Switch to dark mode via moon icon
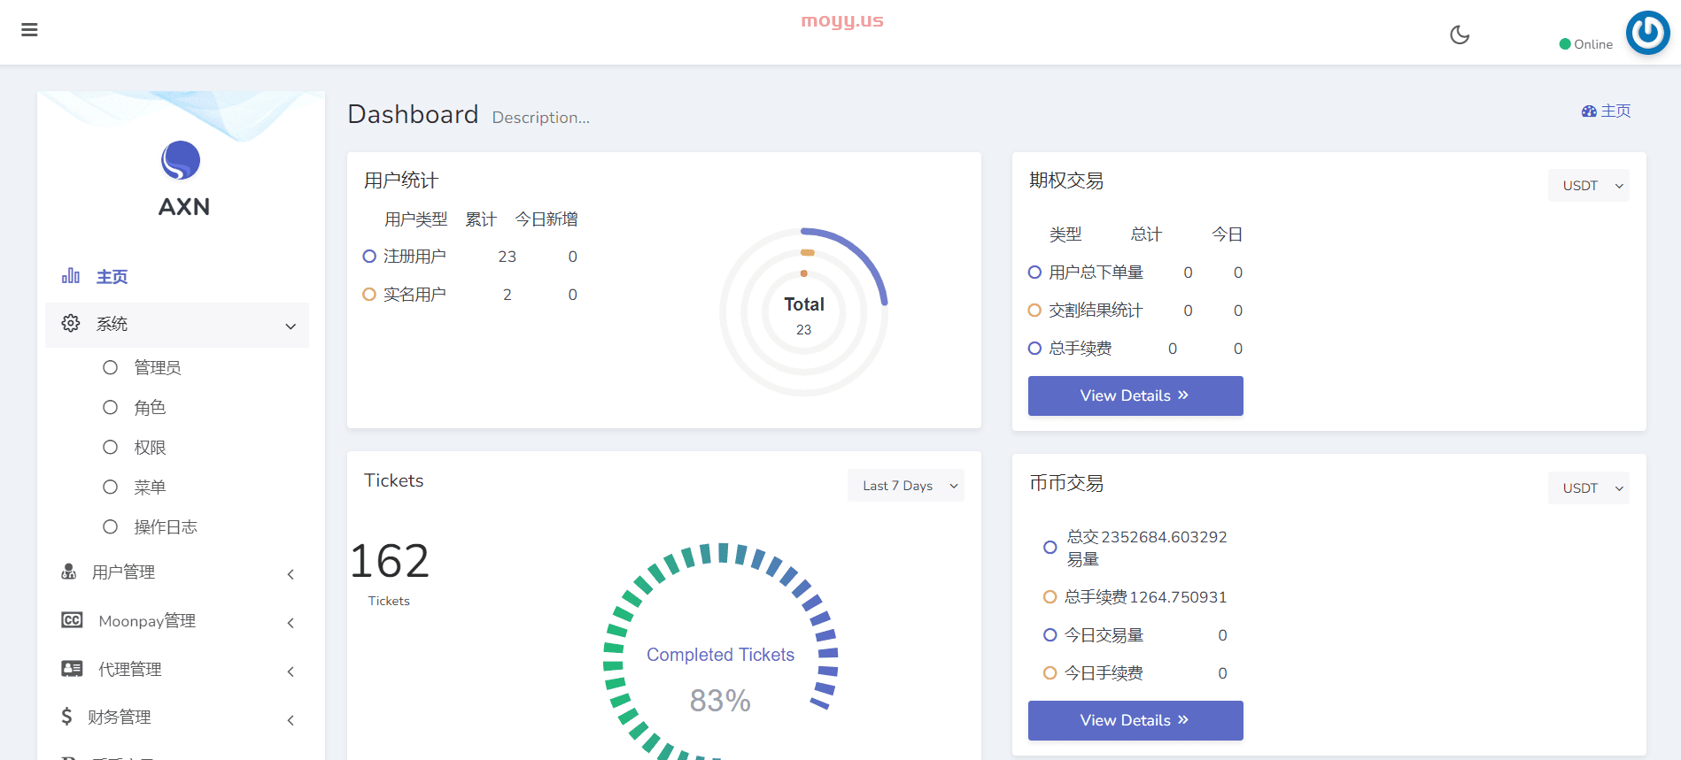 coord(1460,35)
